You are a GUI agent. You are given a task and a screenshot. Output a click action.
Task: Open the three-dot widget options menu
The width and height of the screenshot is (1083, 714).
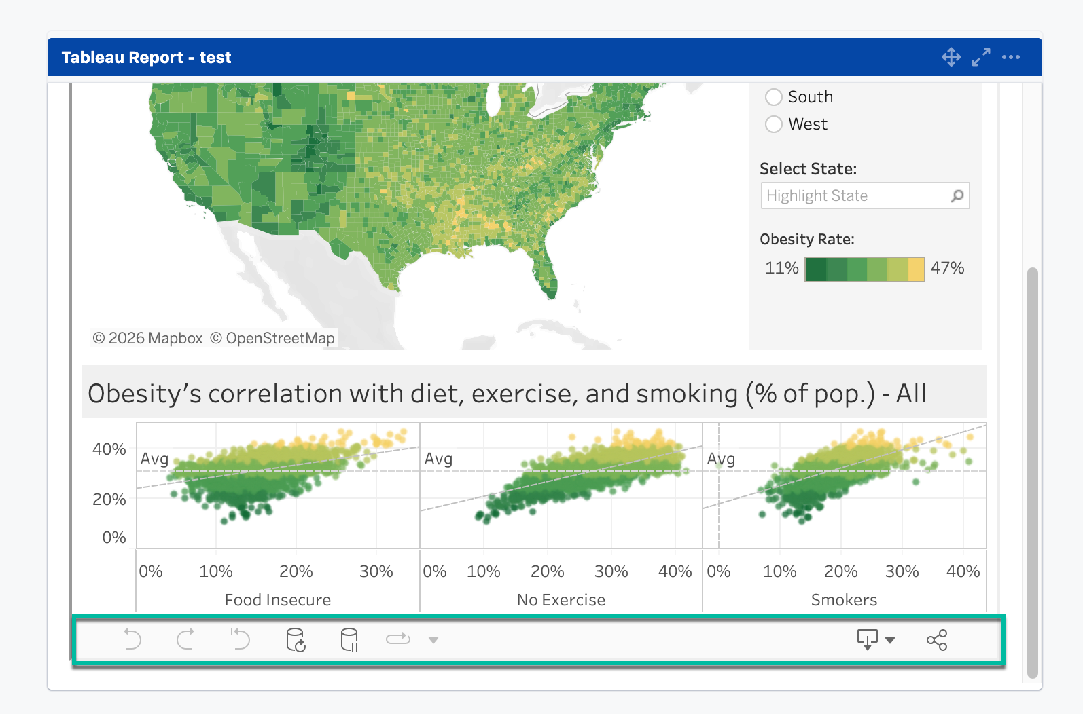point(1011,57)
